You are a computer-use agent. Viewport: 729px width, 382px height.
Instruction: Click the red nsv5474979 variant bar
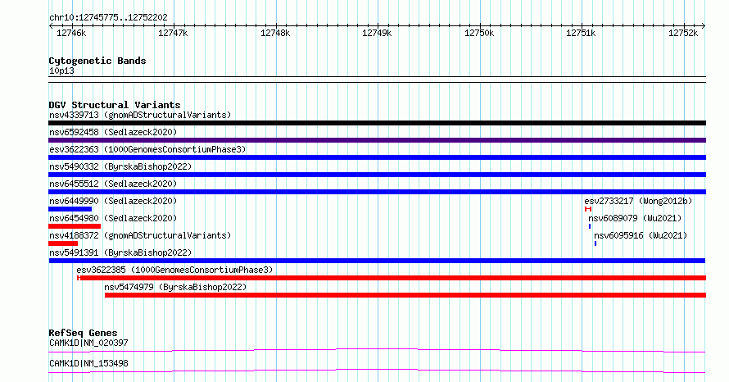[405, 295]
